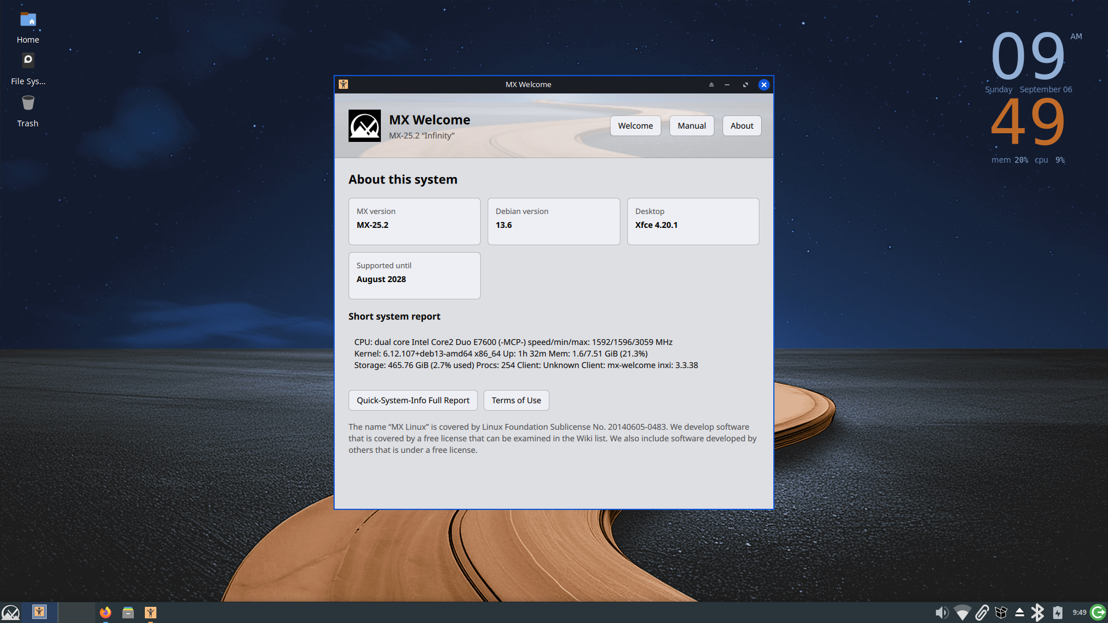
Task: Click the CPU line in system report
Action: (514, 342)
